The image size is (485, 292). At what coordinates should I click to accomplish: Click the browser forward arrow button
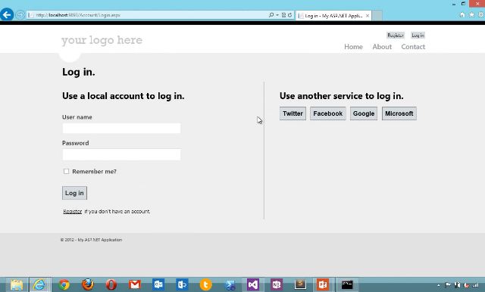pyautogui.click(x=20, y=15)
